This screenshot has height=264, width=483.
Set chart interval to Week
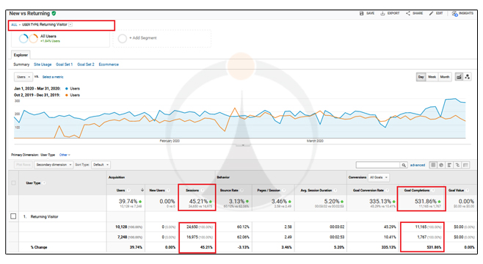click(432, 77)
